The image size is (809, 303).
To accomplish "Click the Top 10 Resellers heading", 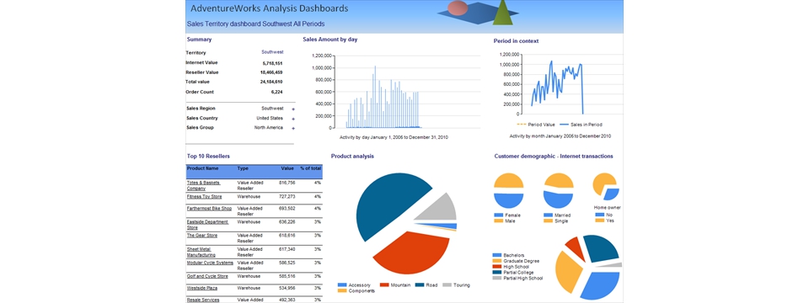I will 208,156.
